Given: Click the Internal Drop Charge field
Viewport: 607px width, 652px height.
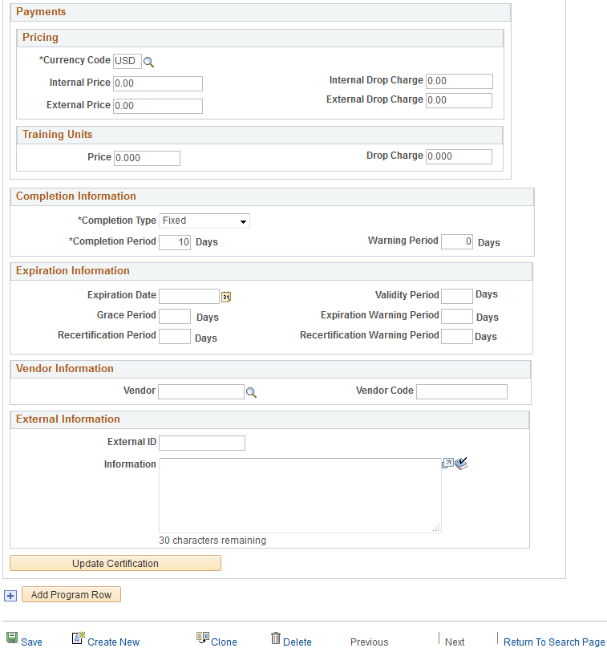Looking at the screenshot, I should (x=459, y=81).
